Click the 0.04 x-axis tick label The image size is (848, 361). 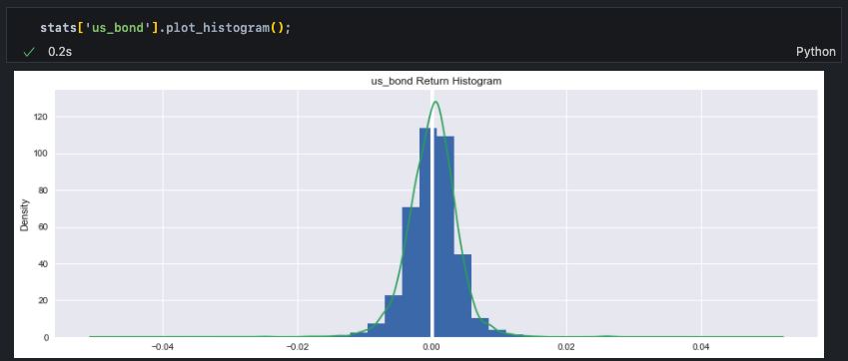(701, 346)
